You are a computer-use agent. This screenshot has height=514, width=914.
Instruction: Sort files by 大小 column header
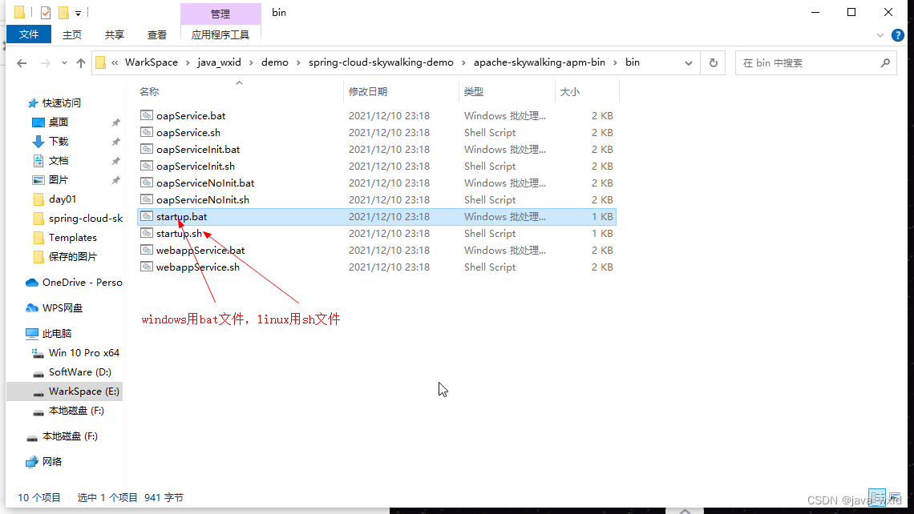coord(569,91)
